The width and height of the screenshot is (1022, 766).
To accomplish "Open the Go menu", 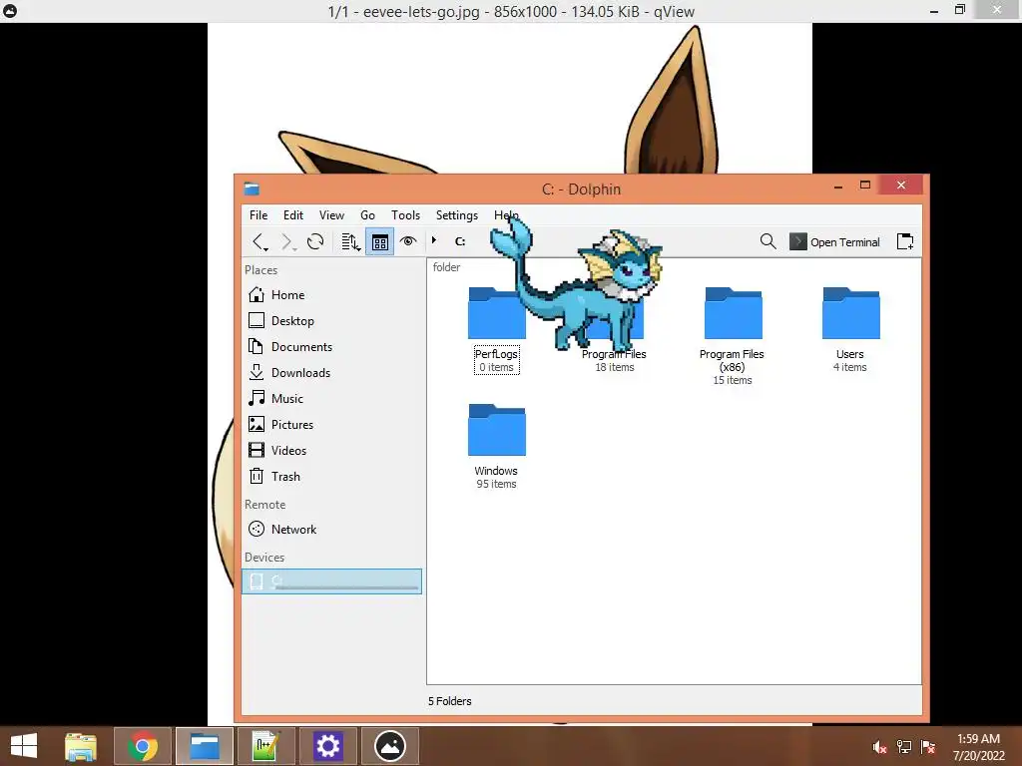I will tap(367, 215).
